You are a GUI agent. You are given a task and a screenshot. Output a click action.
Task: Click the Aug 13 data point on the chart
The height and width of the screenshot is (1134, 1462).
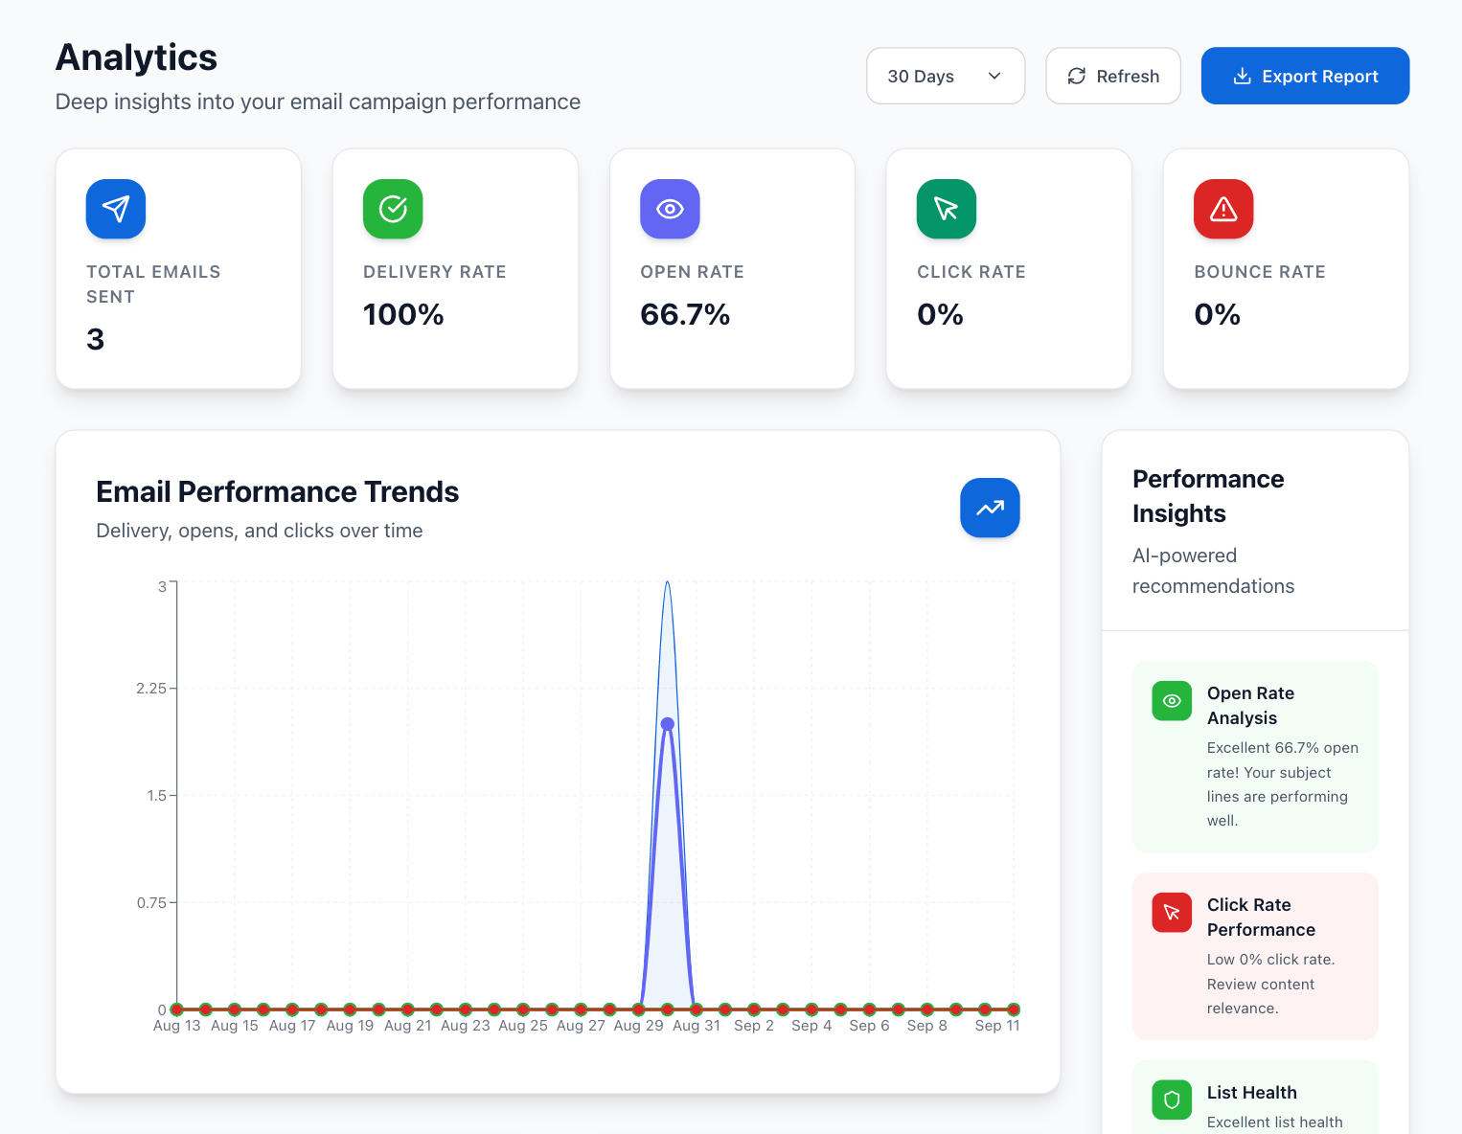(x=177, y=1009)
